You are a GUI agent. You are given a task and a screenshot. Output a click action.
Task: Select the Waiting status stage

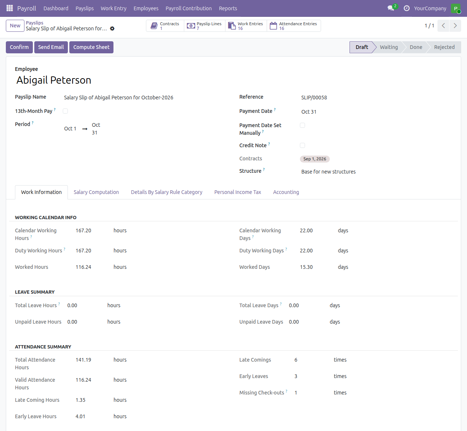389,47
